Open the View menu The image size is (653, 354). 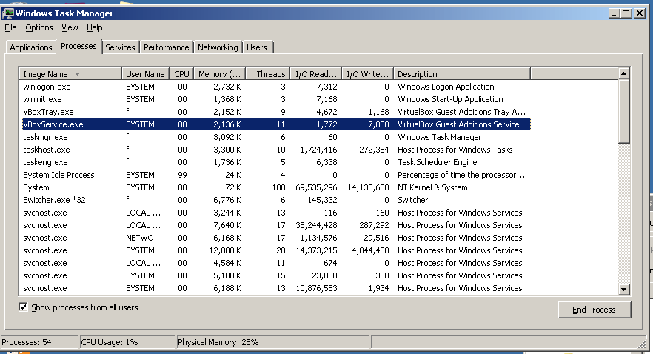[x=70, y=27]
